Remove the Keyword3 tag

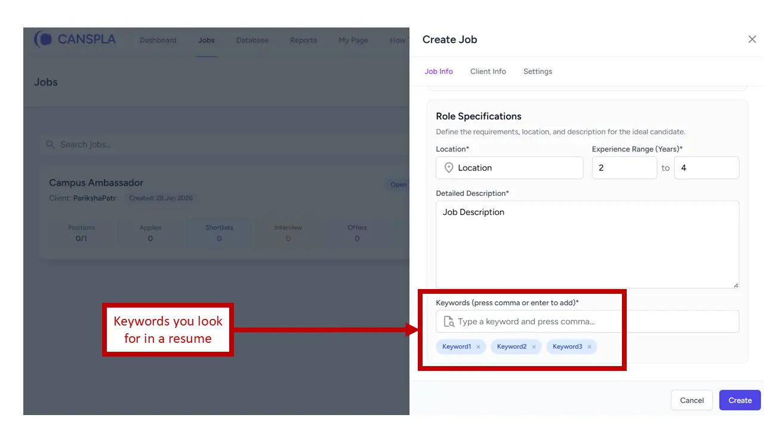[x=589, y=347]
